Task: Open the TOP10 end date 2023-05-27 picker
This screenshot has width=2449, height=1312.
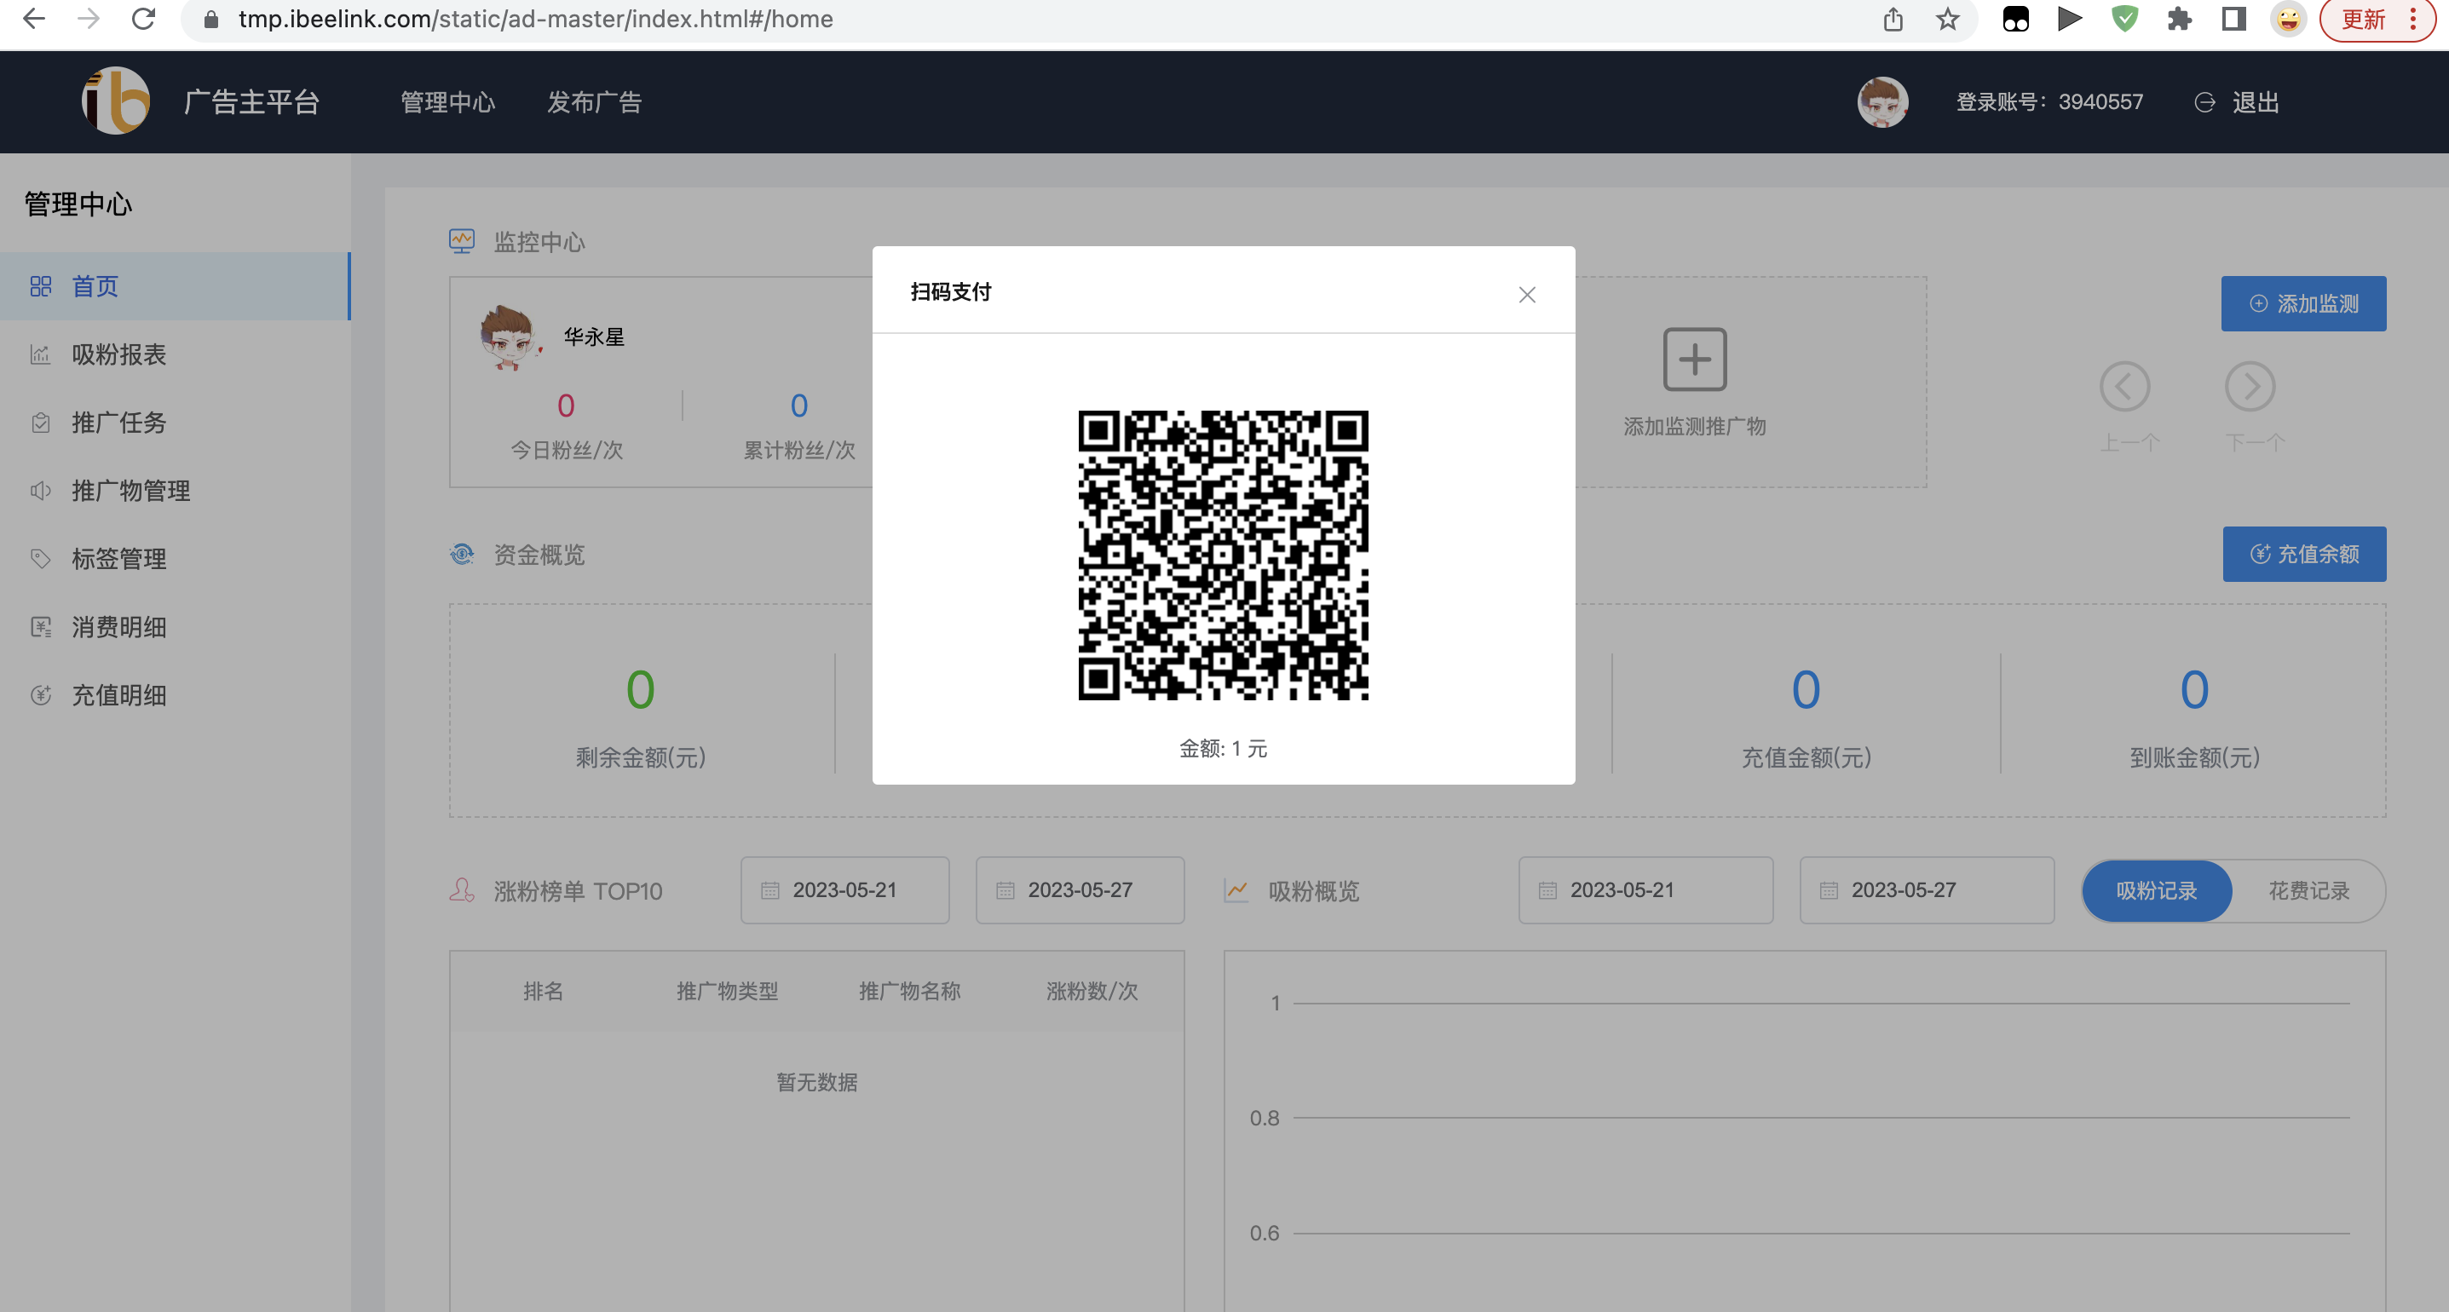Action: (1079, 890)
